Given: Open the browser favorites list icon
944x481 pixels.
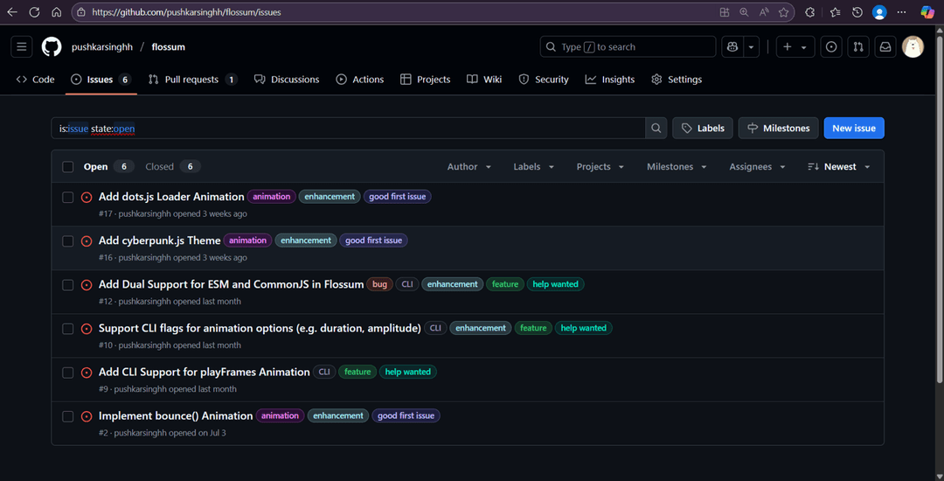Looking at the screenshot, I should [835, 12].
